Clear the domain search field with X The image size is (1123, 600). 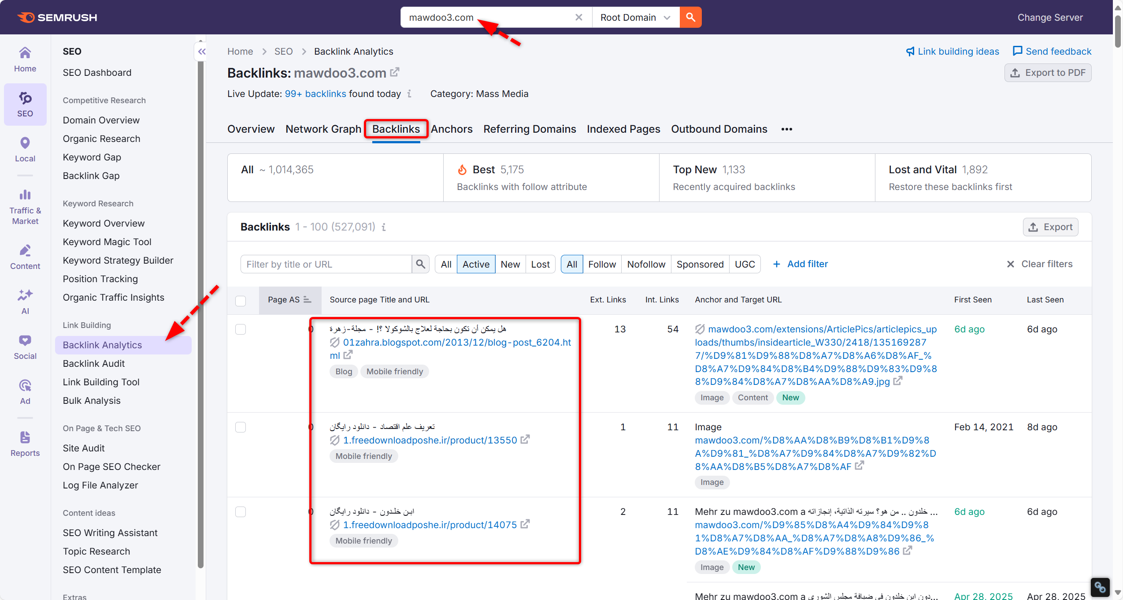pyautogui.click(x=578, y=17)
